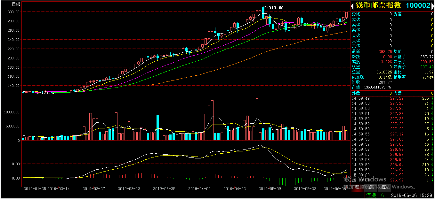The width and height of the screenshot is (435, 199).
Task: Click the 钱币邮票指数 title
Action: (378, 5)
